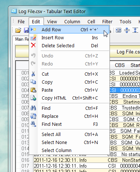Choose Insert Row menu entry
This screenshot has width=140, height=172.
69,38
